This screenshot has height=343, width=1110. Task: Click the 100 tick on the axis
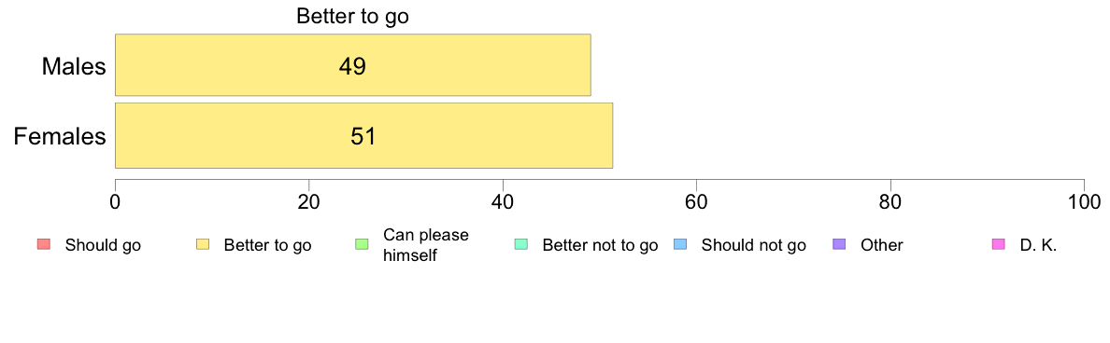[1085, 201]
